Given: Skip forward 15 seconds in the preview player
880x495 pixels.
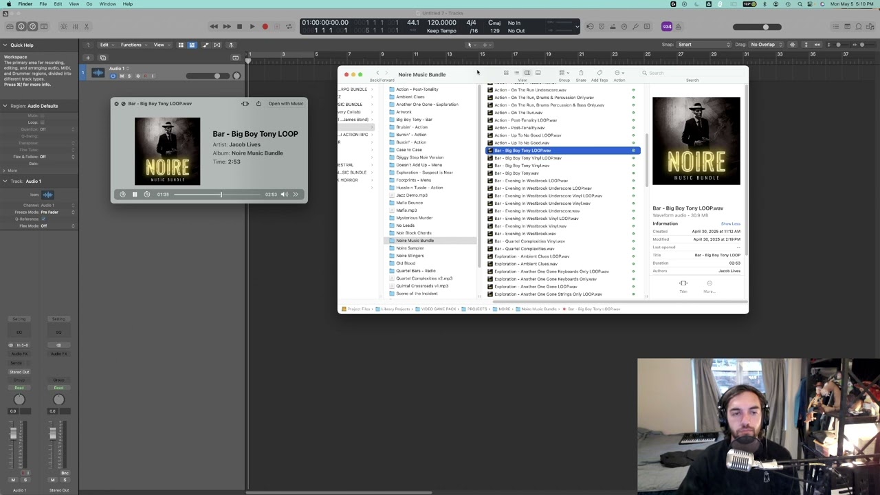Looking at the screenshot, I should coord(146,195).
